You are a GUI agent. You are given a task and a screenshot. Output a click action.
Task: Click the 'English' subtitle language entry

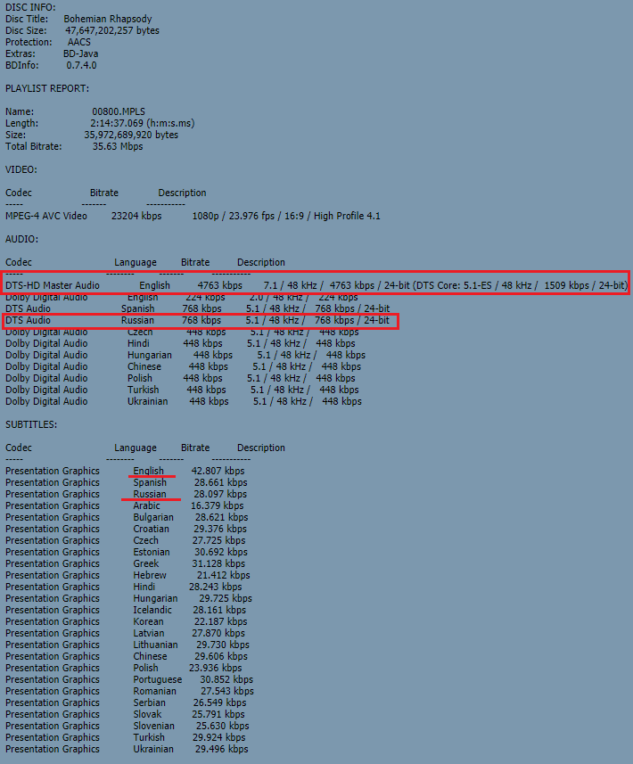point(149,472)
